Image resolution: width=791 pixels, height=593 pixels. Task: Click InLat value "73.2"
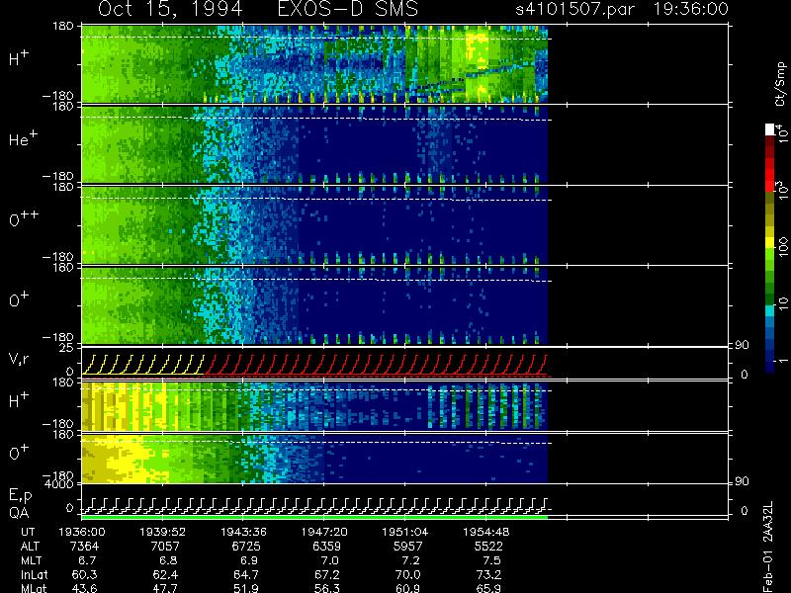pyautogui.click(x=488, y=574)
